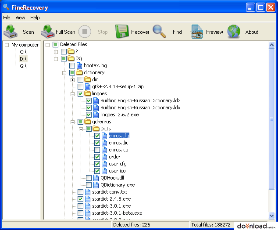This screenshot has height=230, width=278.
Task: Click the lingoes folder icon
Action: click(x=88, y=93)
